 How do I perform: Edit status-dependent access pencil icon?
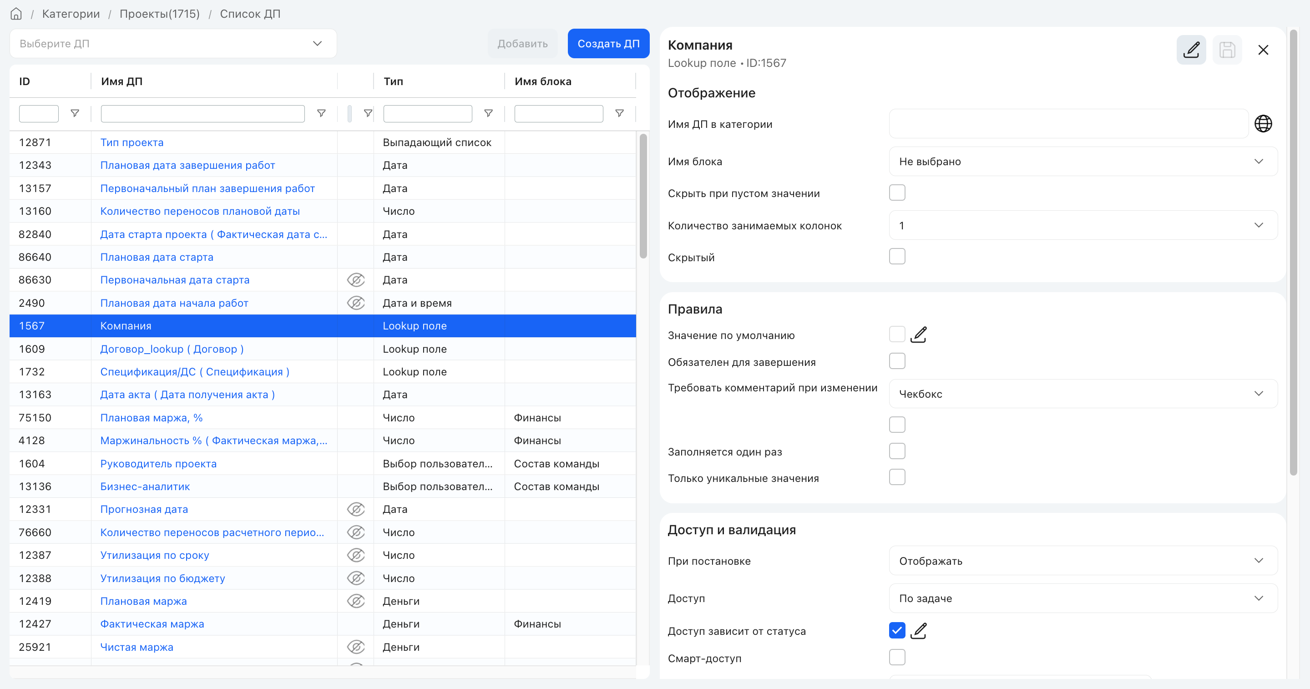pos(918,631)
